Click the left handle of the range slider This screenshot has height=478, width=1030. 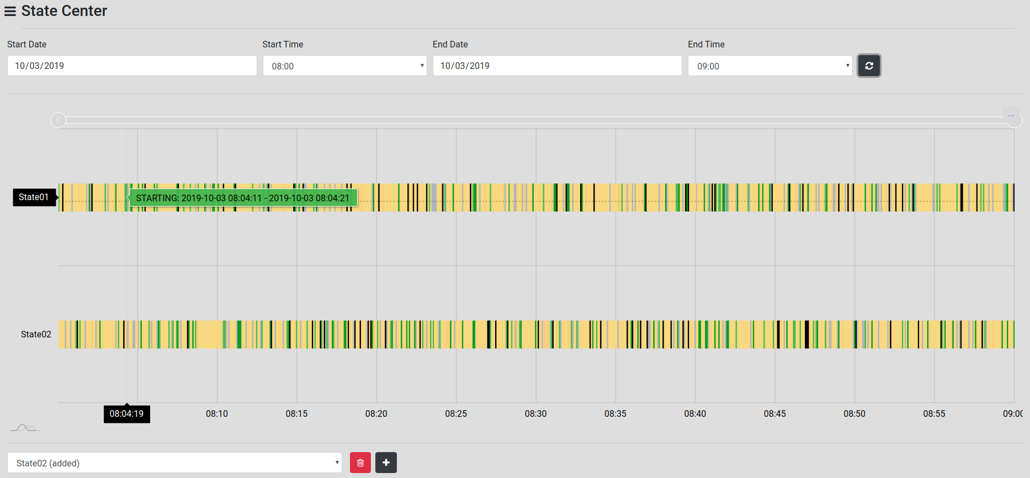[x=59, y=120]
